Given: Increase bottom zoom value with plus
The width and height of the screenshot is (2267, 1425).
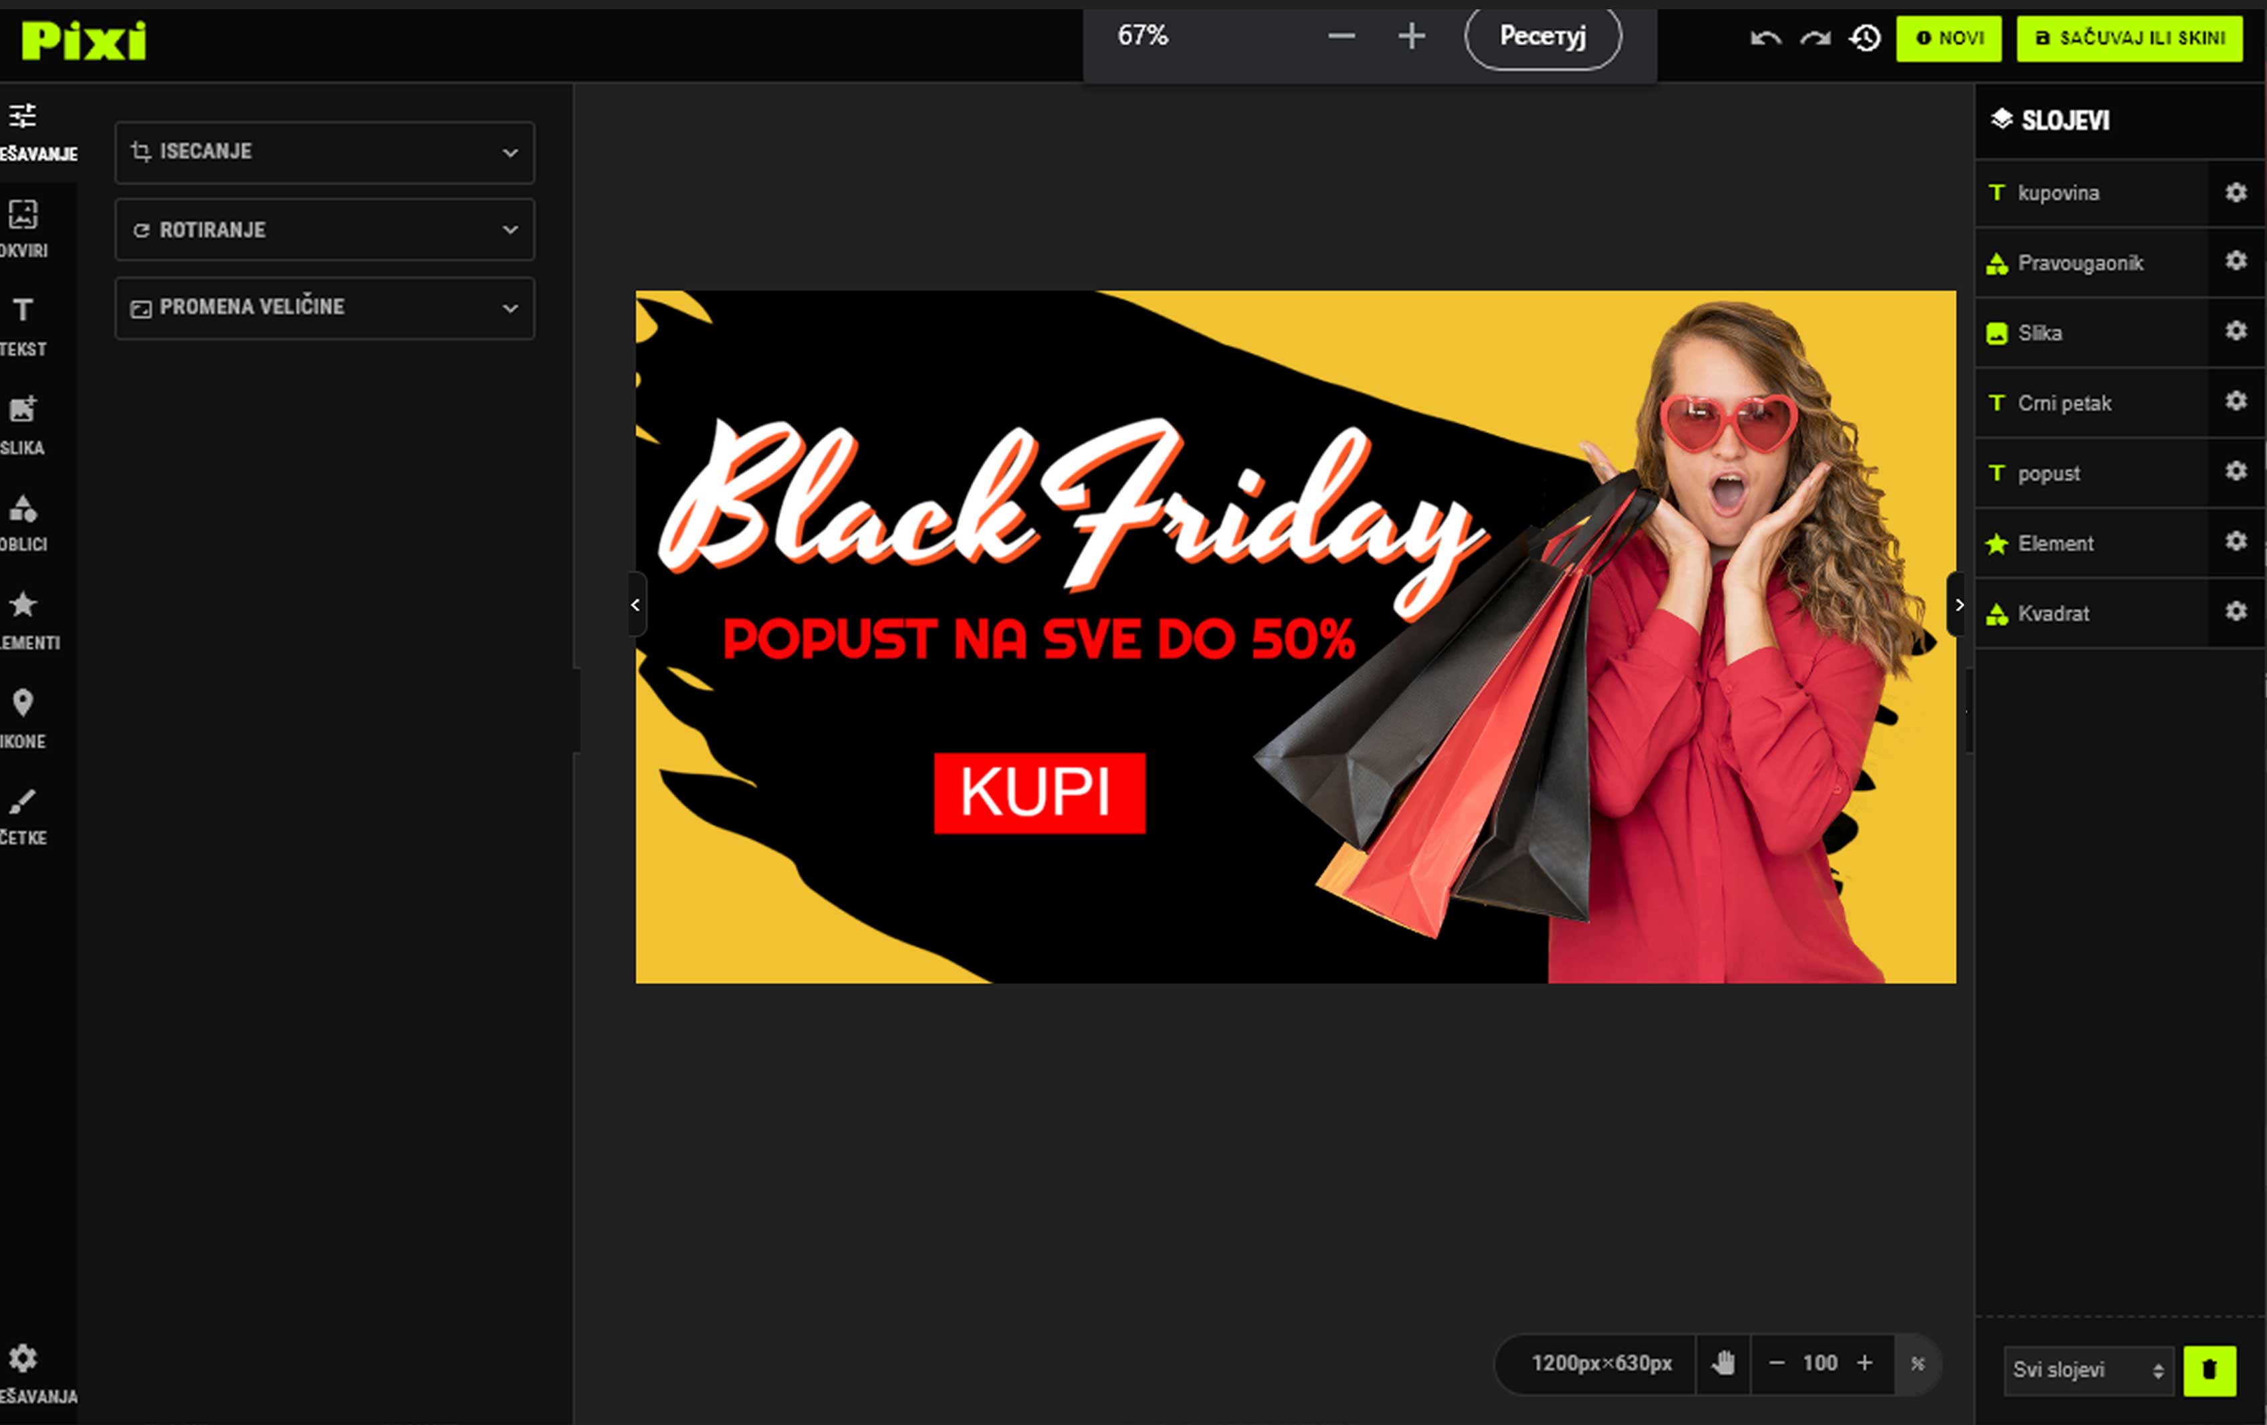Looking at the screenshot, I should pos(1864,1363).
